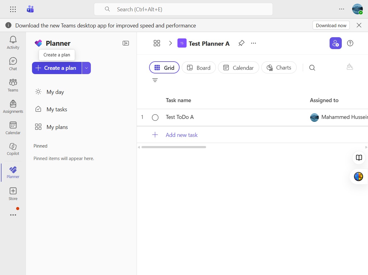This screenshot has height=275, width=368.
Task: Search tasks with the magnifier icon
Action: tap(312, 68)
